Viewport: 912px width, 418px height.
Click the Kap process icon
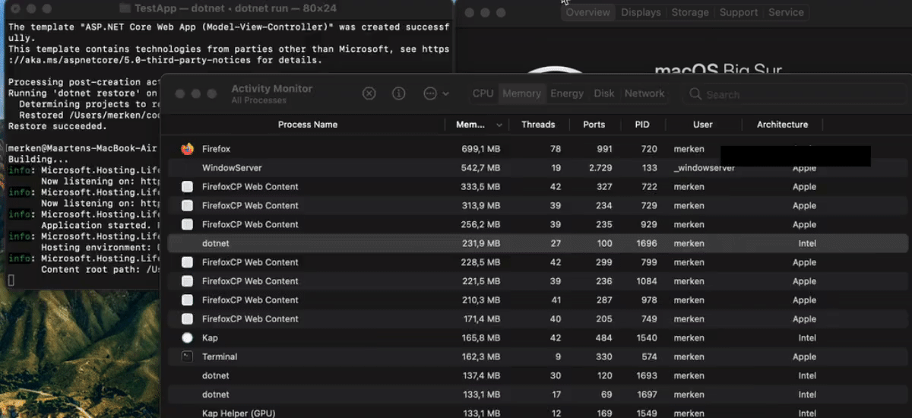[x=188, y=337]
